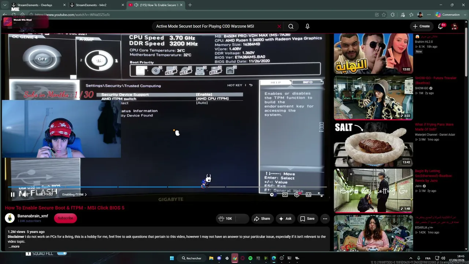Save video to a playlist
Image resolution: width=469 pixels, height=264 pixels.
[x=307, y=219]
